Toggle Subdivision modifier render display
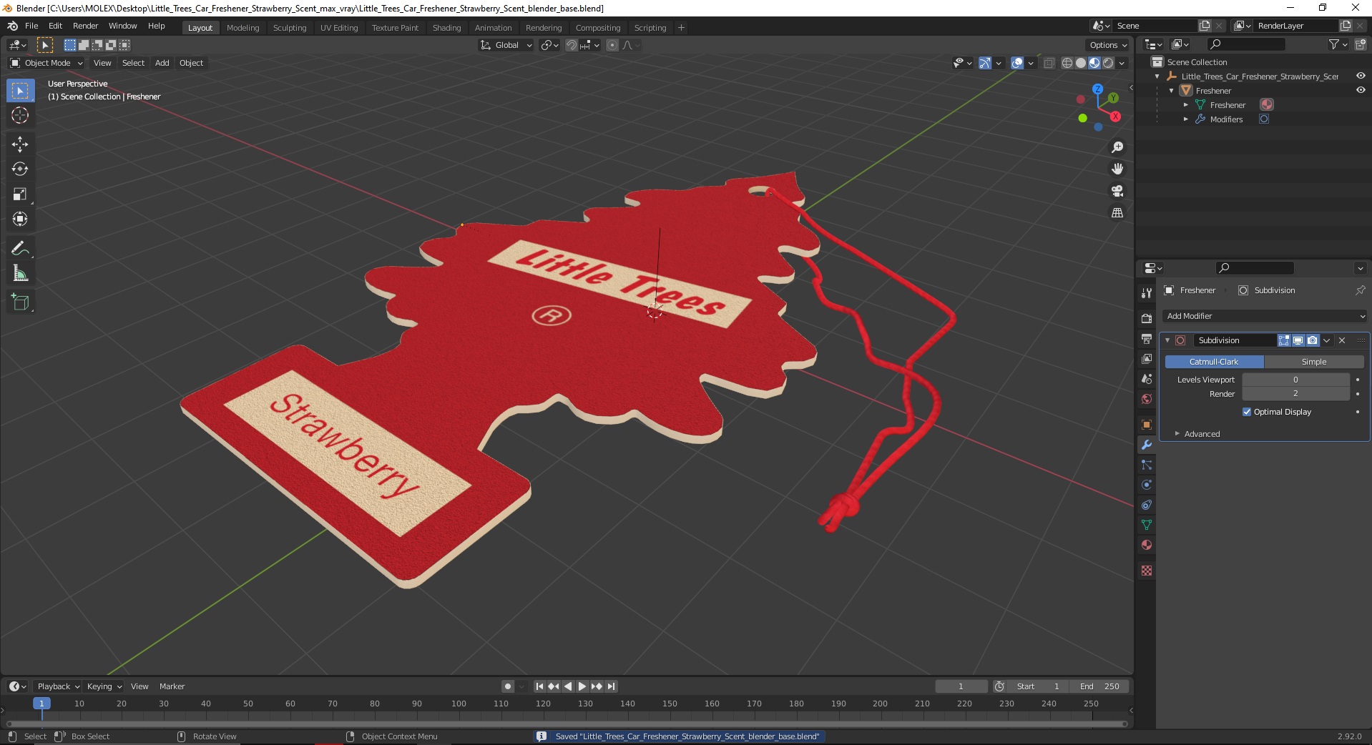Screen dimensions: 1372x745 (x=1312, y=340)
